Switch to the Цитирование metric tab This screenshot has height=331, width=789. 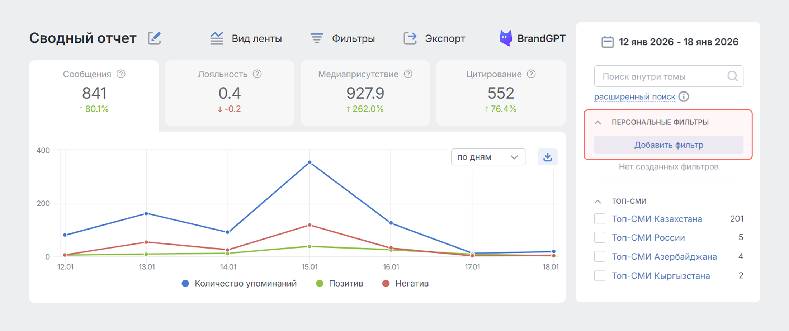point(501,93)
